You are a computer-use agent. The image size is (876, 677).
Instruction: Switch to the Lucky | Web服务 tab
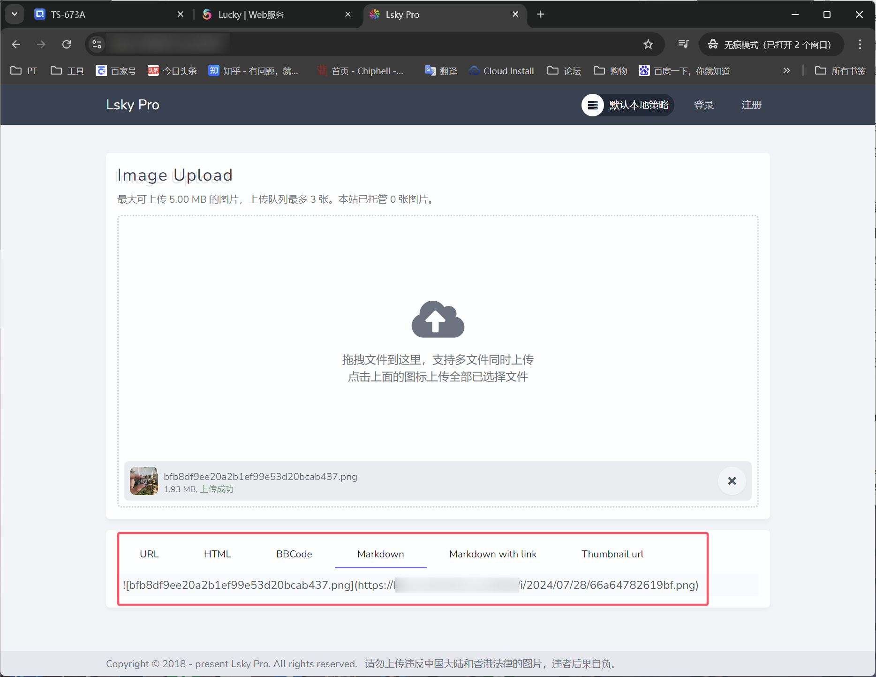click(x=277, y=15)
